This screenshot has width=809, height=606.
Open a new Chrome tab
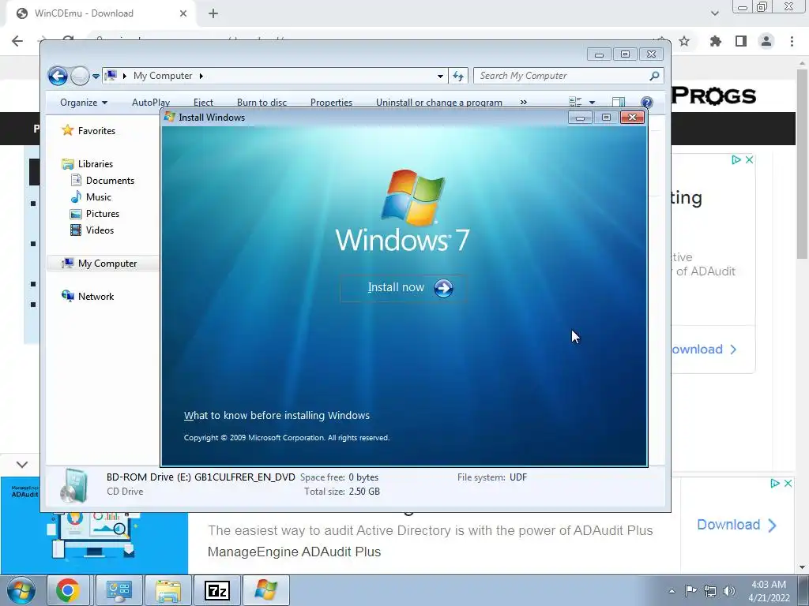(x=213, y=13)
